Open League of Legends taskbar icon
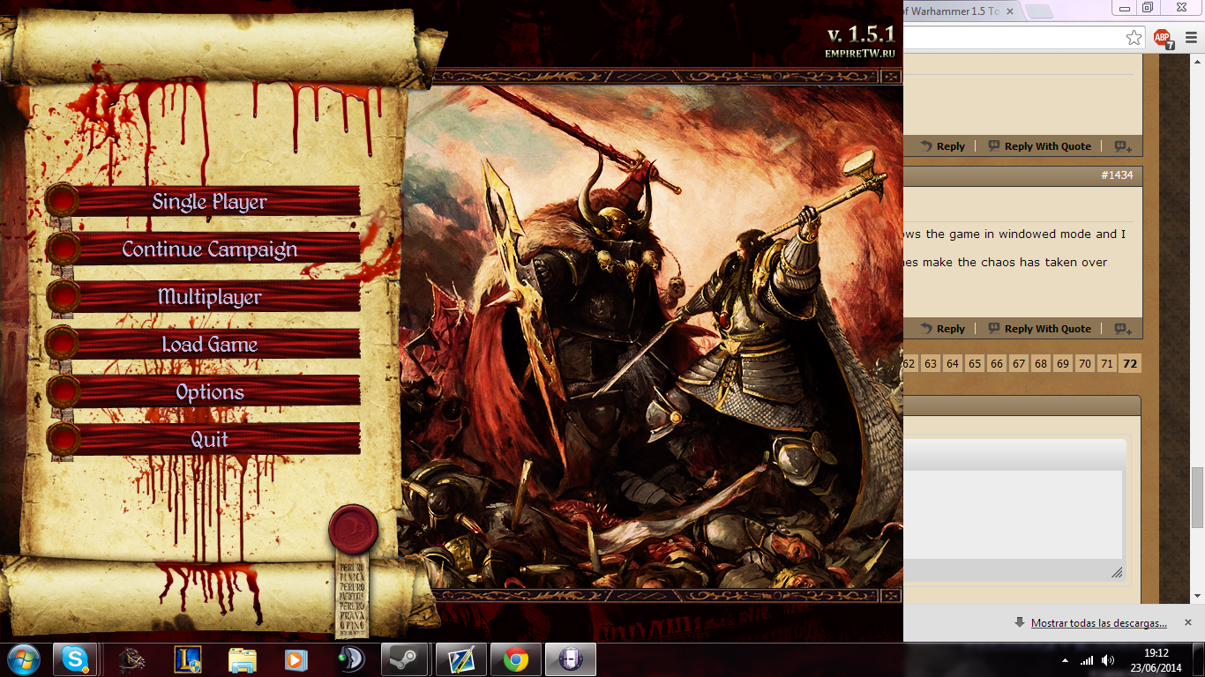The height and width of the screenshot is (677, 1205). (x=188, y=659)
